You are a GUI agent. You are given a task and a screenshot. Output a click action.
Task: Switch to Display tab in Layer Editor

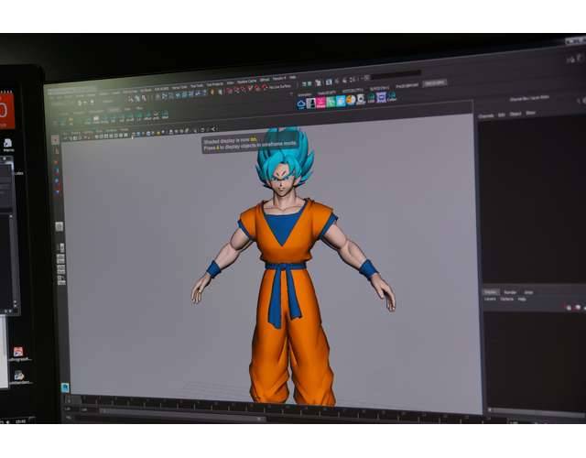click(492, 292)
